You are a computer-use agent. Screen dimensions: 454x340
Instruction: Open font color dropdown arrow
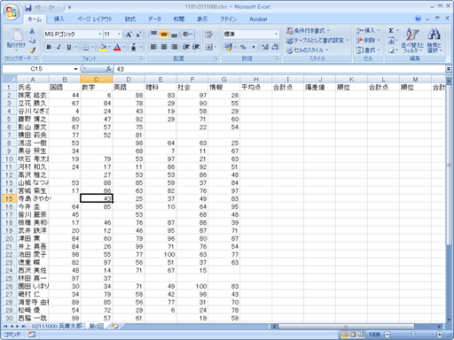[x=124, y=47]
